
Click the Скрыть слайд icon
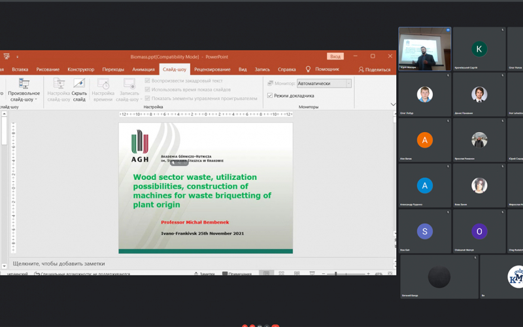click(x=79, y=84)
